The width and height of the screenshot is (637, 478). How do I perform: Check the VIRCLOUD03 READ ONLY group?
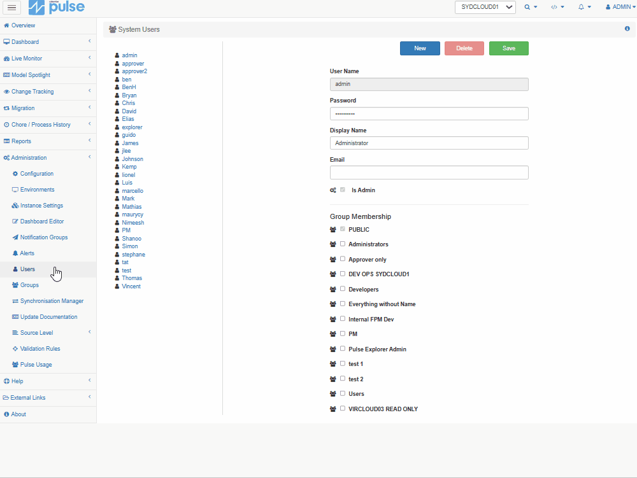tap(343, 409)
